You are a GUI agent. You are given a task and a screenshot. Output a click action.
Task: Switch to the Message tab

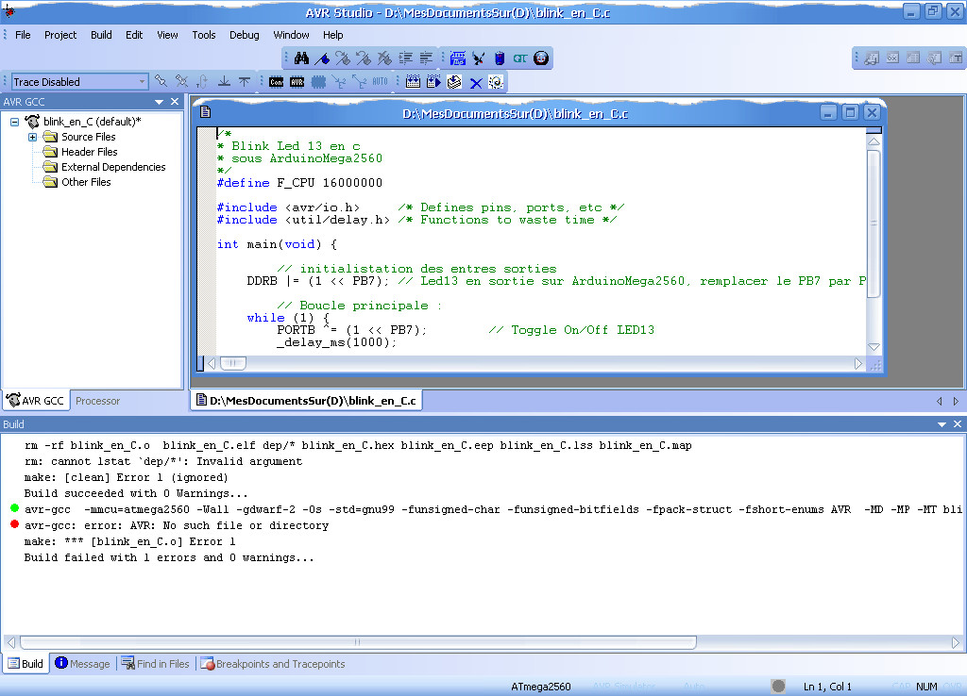(x=82, y=664)
